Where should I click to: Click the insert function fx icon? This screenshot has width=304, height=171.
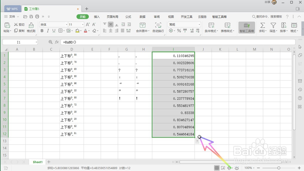[57, 42]
